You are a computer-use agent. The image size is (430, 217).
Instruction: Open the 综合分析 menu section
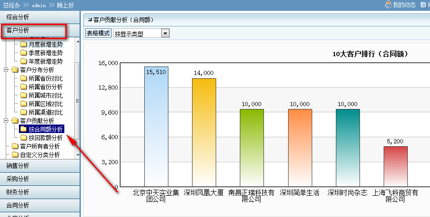[x=40, y=17]
